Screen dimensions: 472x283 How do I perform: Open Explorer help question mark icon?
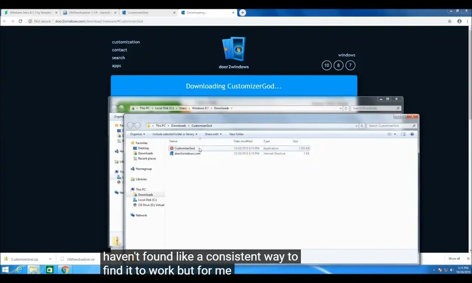(x=412, y=134)
